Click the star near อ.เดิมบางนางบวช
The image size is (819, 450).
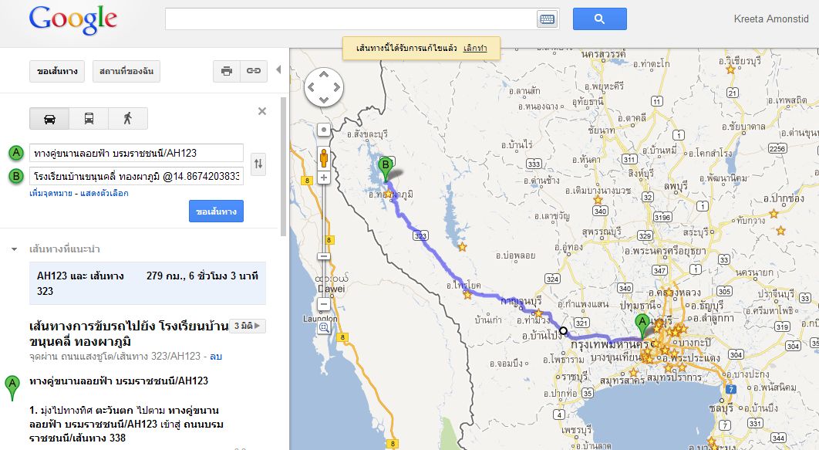[x=598, y=200]
